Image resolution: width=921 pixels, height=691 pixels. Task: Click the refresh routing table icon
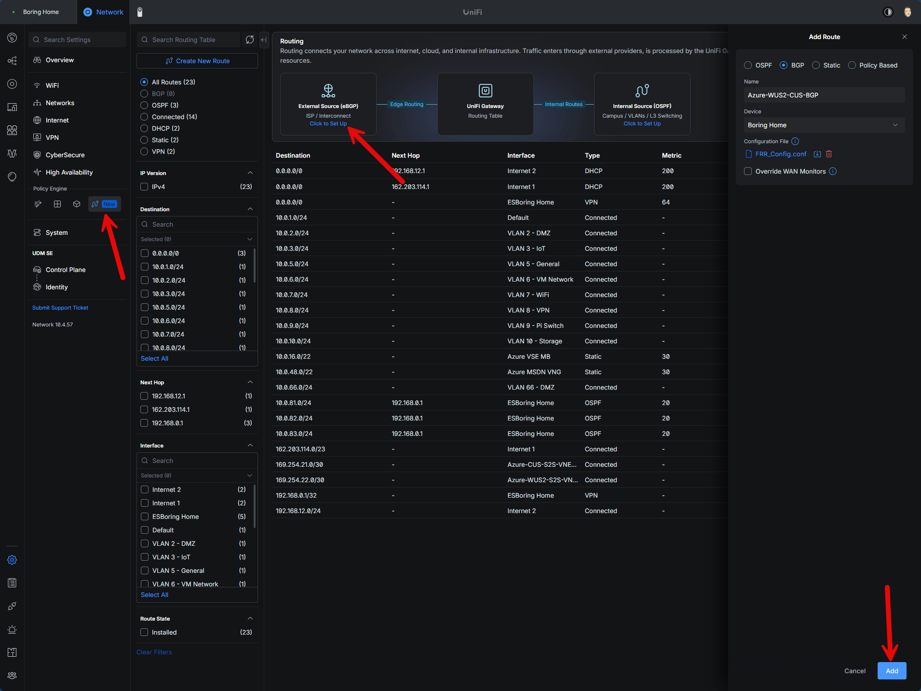249,40
